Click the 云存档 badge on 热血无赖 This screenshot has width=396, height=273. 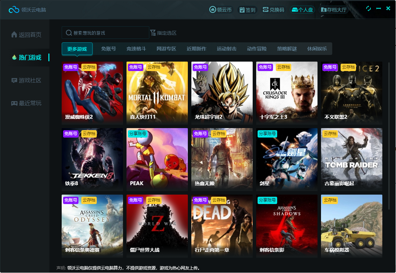pos(219,134)
